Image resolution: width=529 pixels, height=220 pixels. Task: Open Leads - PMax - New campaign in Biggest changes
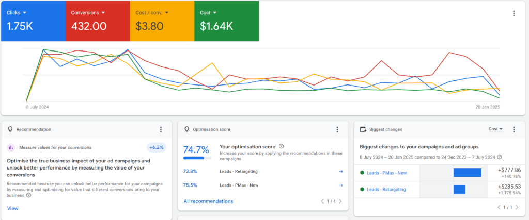tap(386, 173)
